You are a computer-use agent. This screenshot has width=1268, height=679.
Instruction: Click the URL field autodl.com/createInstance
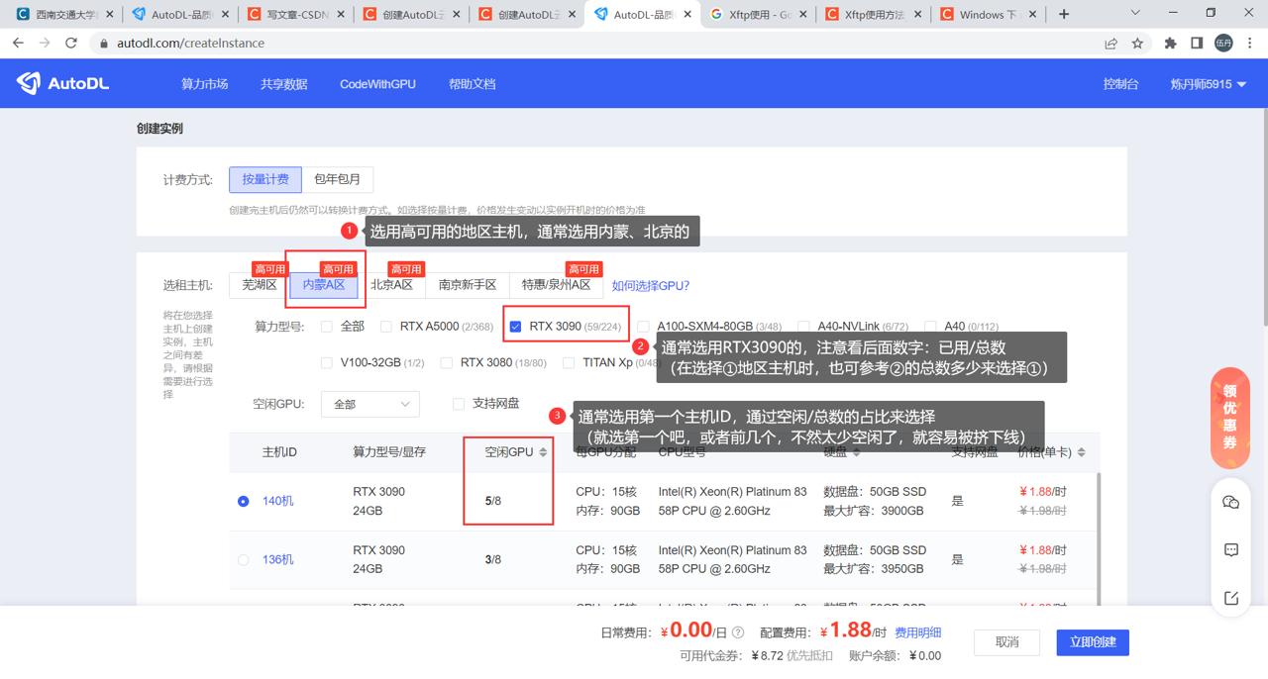[190, 44]
